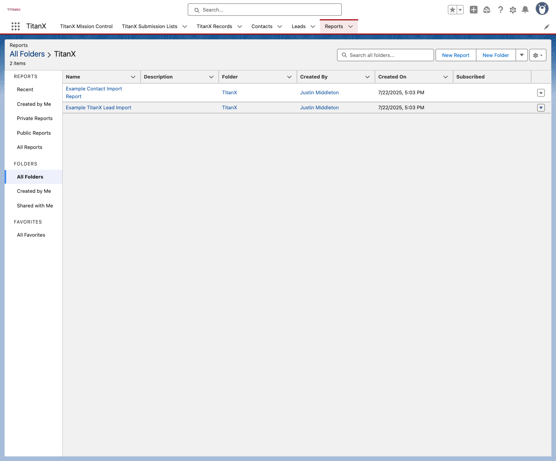Open the more actions dropdown beside New Folder
The width and height of the screenshot is (556, 461).
[522, 55]
